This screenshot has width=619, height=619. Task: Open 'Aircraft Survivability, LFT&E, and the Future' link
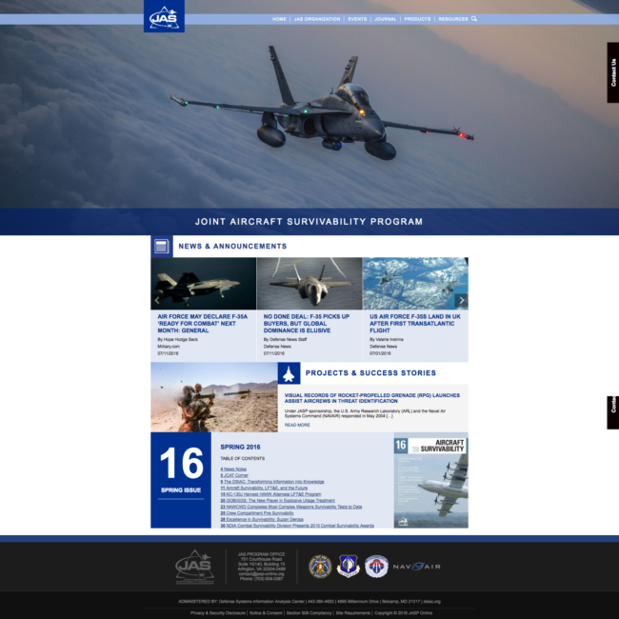click(264, 488)
